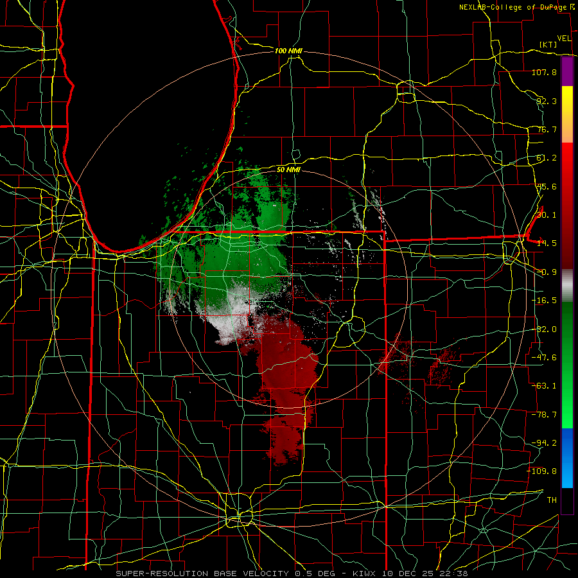The height and width of the screenshot is (578, 578).
Task: Click the -109.8 value on velocity scale
Action: tap(542, 471)
